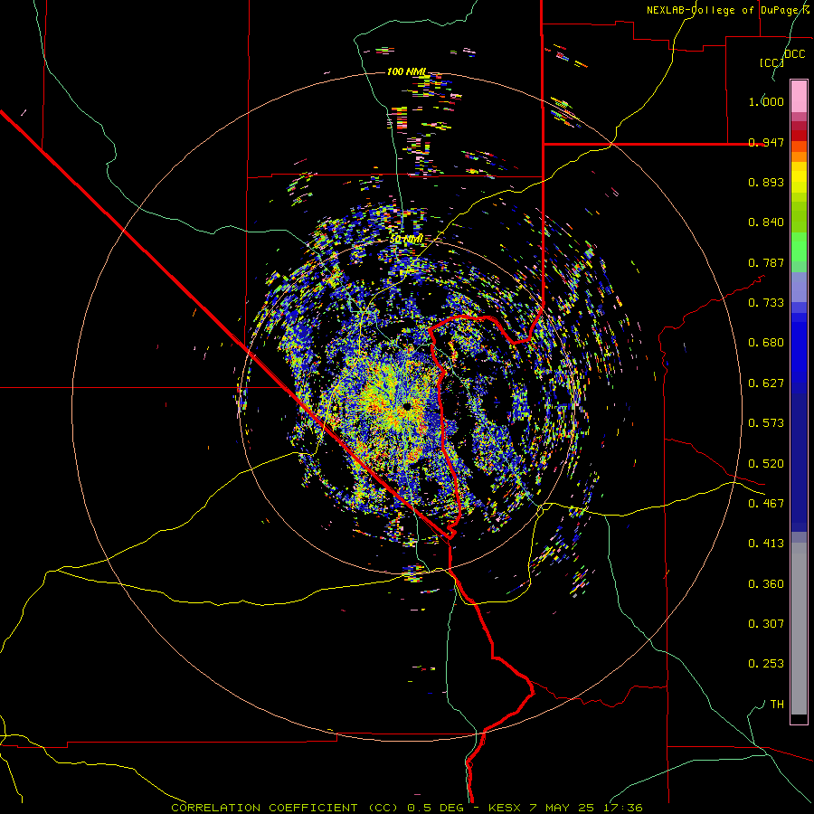Click the DCC label above the color bar
The height and width of the screenshot is (814, 814).
pyautogui.click(x=794, y=54)
